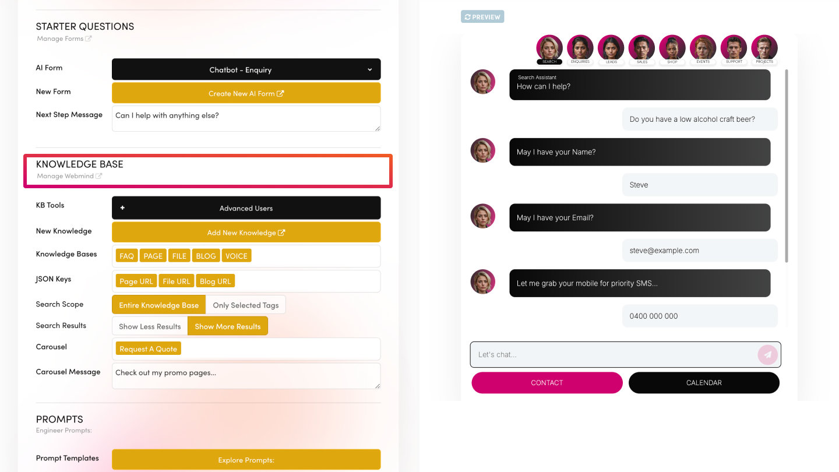
Task: Select the Events assistant avatar
Action: [x=703, y=48]
